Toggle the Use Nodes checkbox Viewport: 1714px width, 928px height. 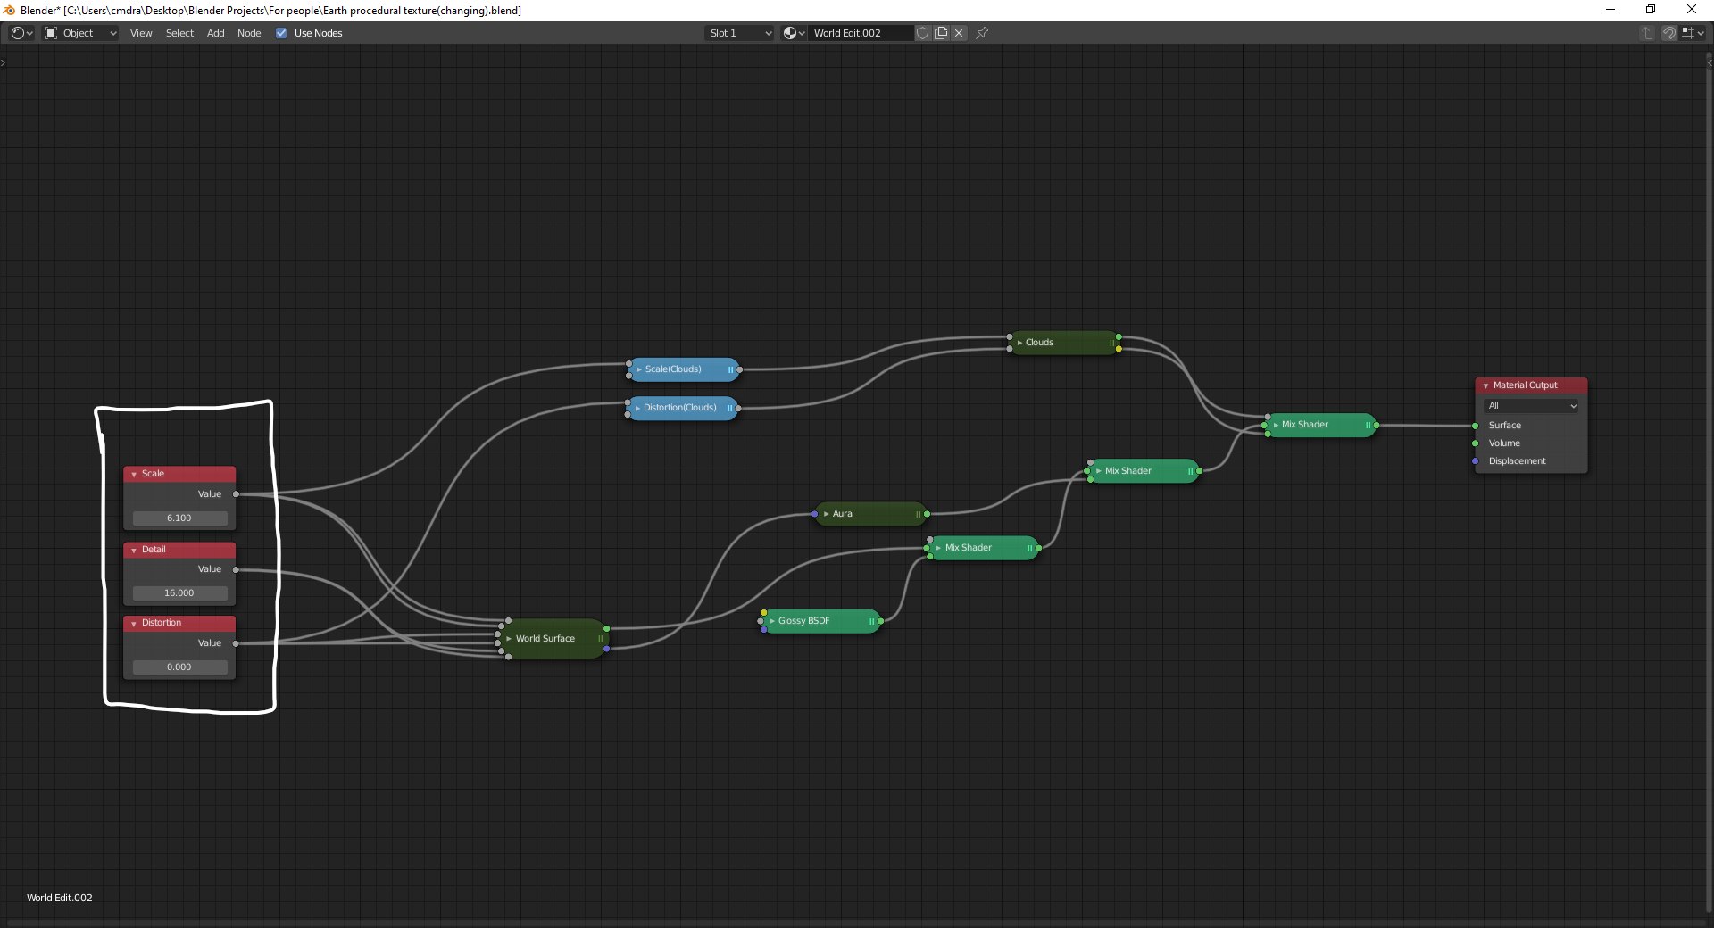[281, 33]
